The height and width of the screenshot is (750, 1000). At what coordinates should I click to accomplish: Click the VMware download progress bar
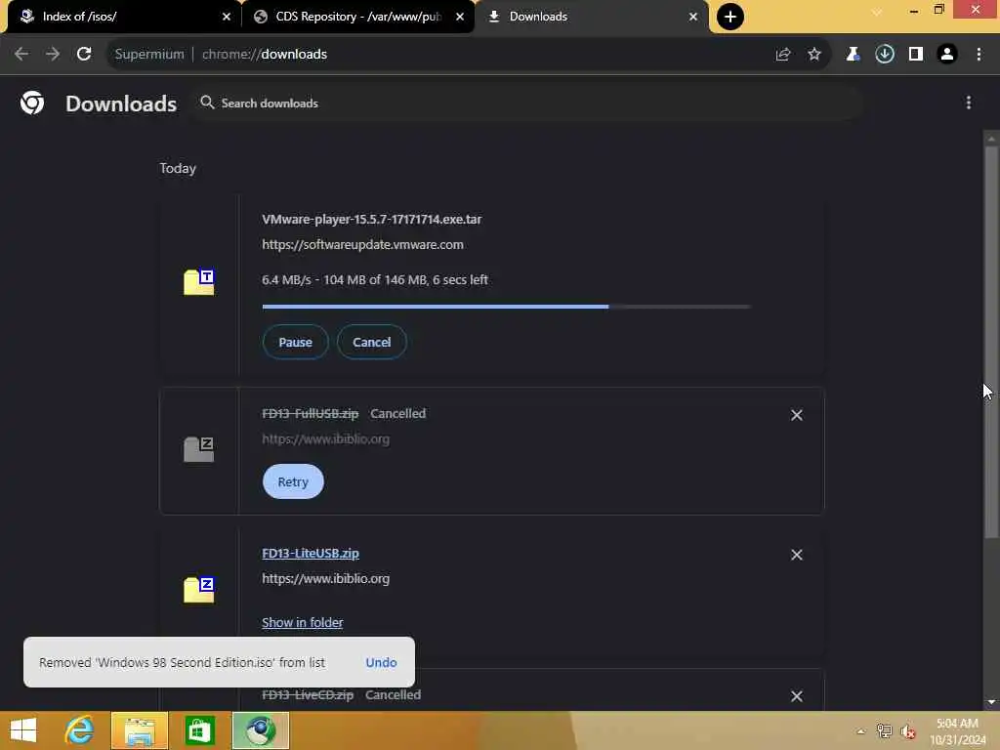click(507, 307)
